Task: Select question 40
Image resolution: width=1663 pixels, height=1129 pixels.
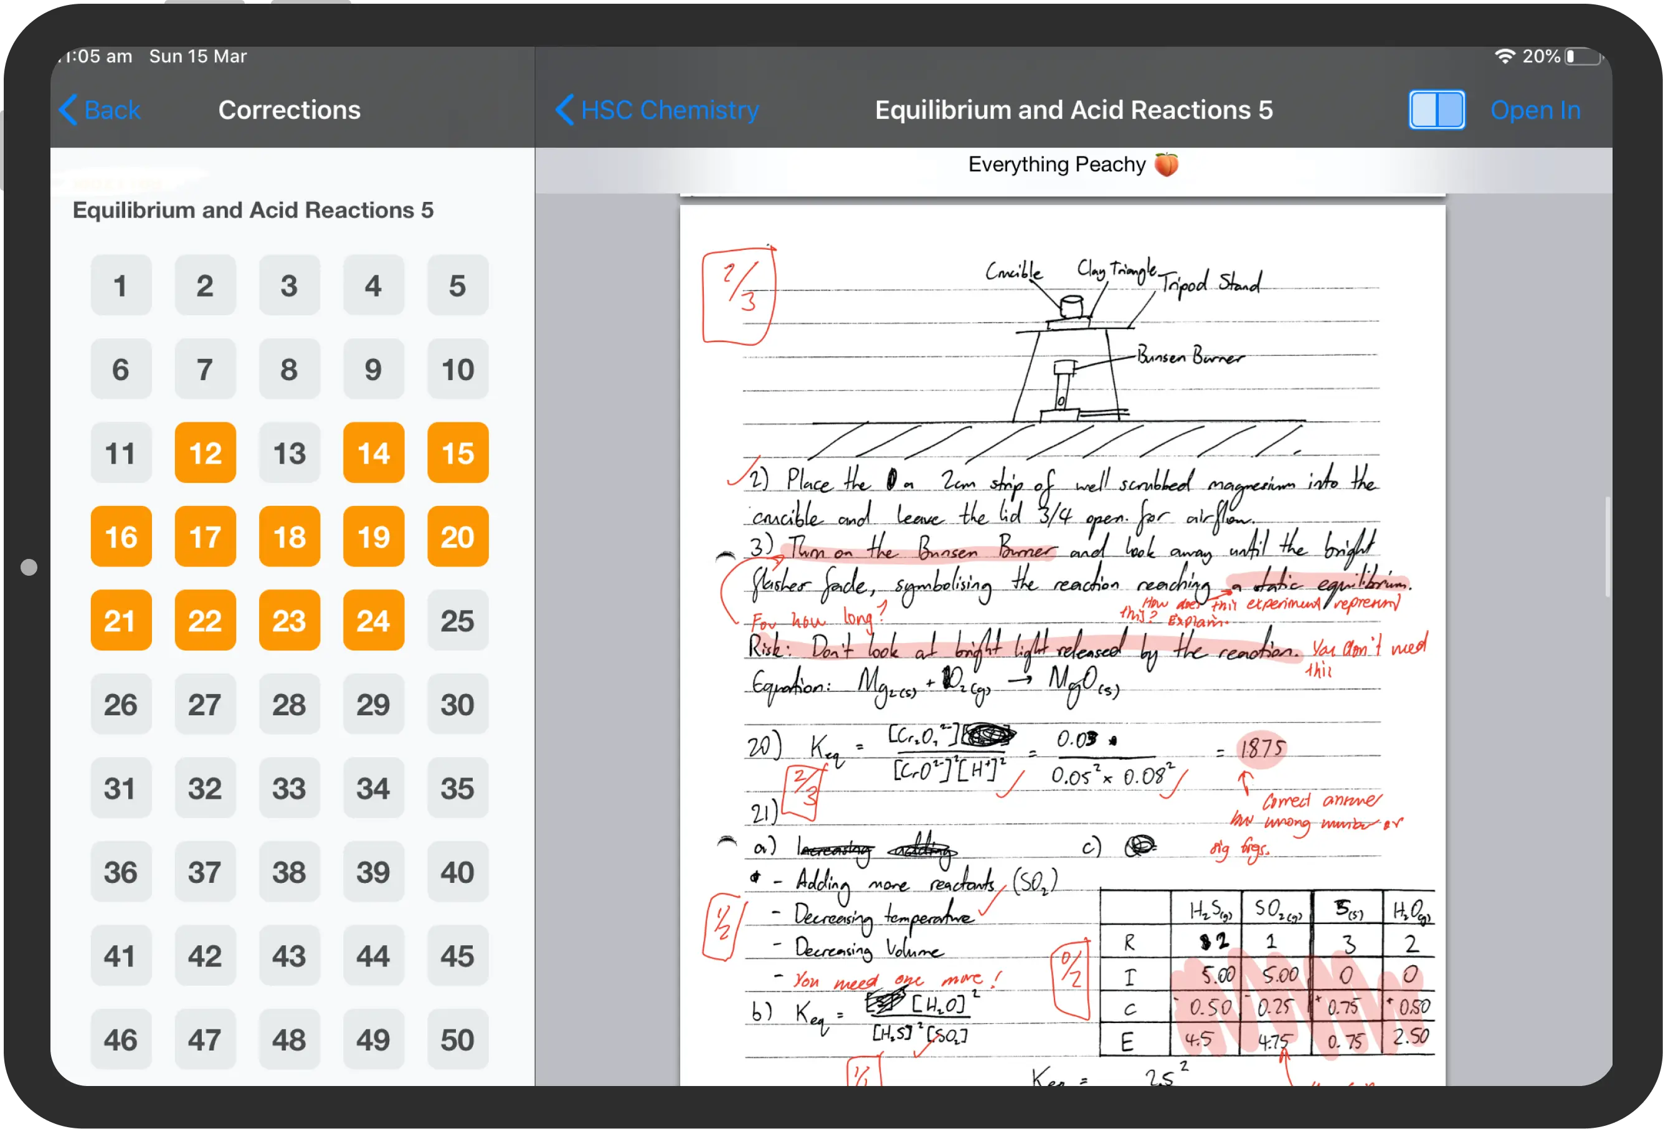Action: tap(457, 872)
